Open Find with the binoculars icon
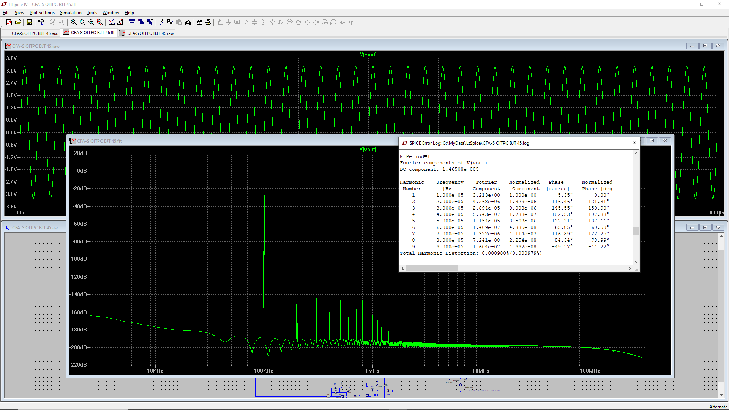Image resolution: width=729 pixels, height=410 pixels. [188, 22]
